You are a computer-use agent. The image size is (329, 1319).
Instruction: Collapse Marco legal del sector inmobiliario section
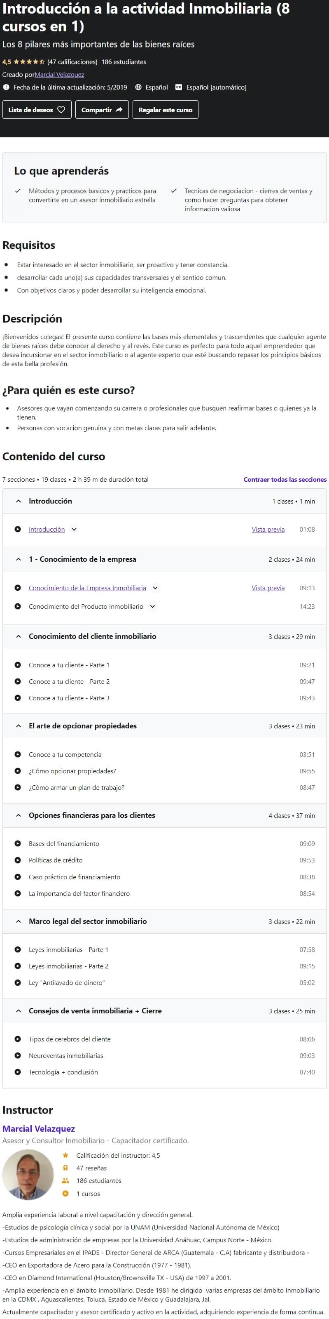[165, 922]
